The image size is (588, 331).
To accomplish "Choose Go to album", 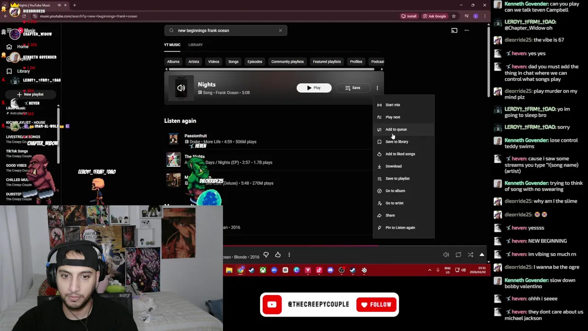I will point(403,191).
